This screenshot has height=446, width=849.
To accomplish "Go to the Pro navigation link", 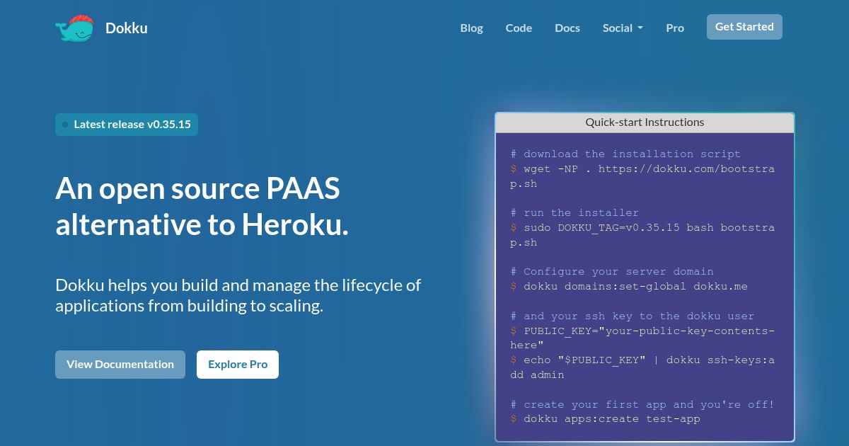I will point(675,28).
